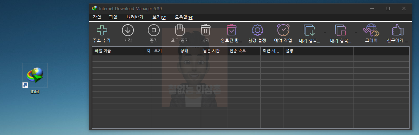The width and height of the screenshot is (419, 135).
Task: Click the Start Queue download icon
Action: pos(309,30)
